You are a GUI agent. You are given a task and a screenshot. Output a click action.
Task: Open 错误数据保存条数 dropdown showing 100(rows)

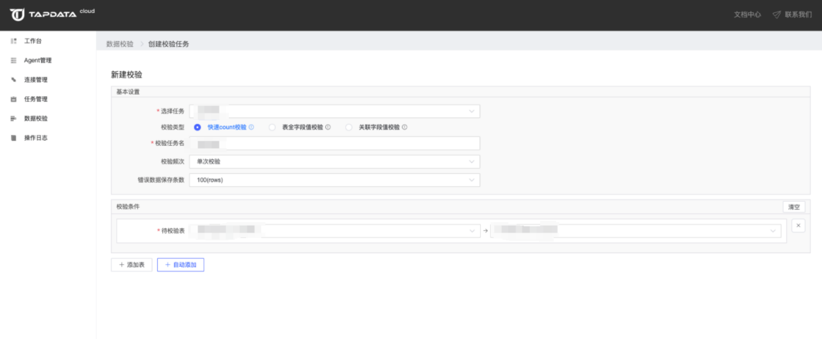coord(335,180)
